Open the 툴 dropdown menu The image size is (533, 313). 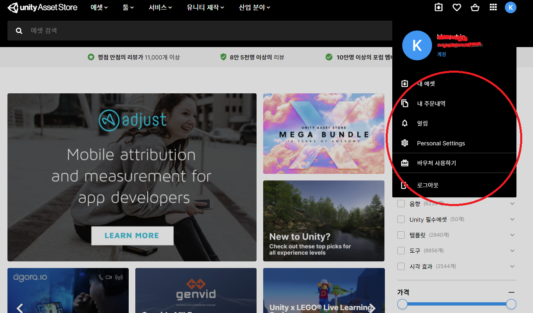coord(128,7)
